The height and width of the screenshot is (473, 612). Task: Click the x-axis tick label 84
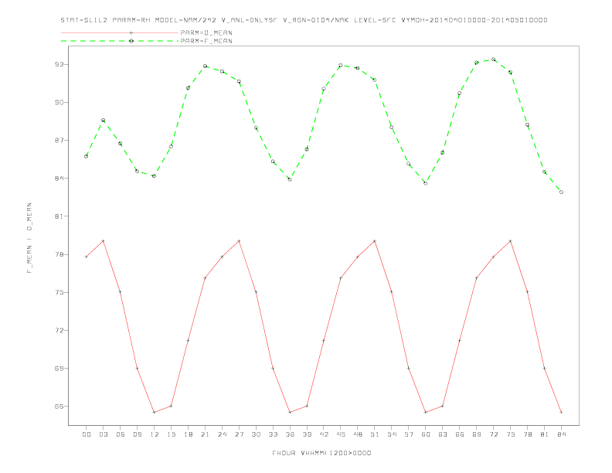[561, 434]
